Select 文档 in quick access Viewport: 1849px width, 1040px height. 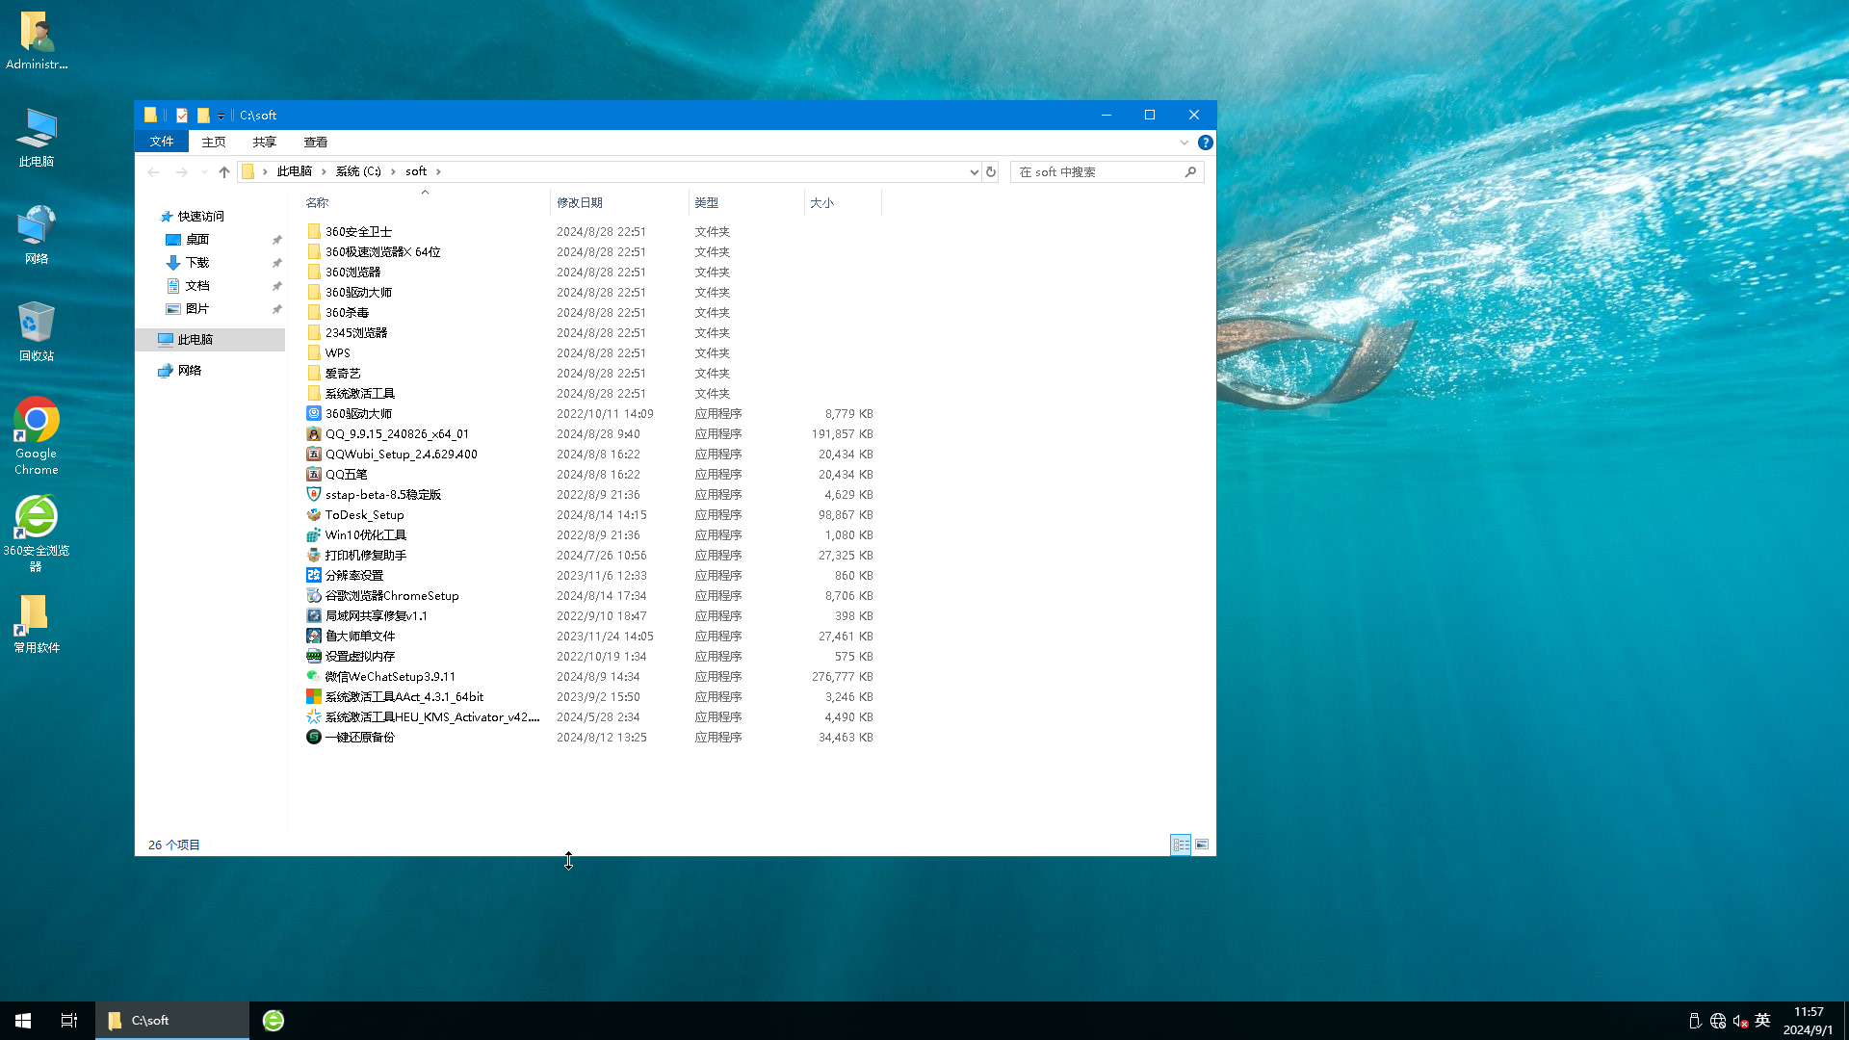click(197, 285)
